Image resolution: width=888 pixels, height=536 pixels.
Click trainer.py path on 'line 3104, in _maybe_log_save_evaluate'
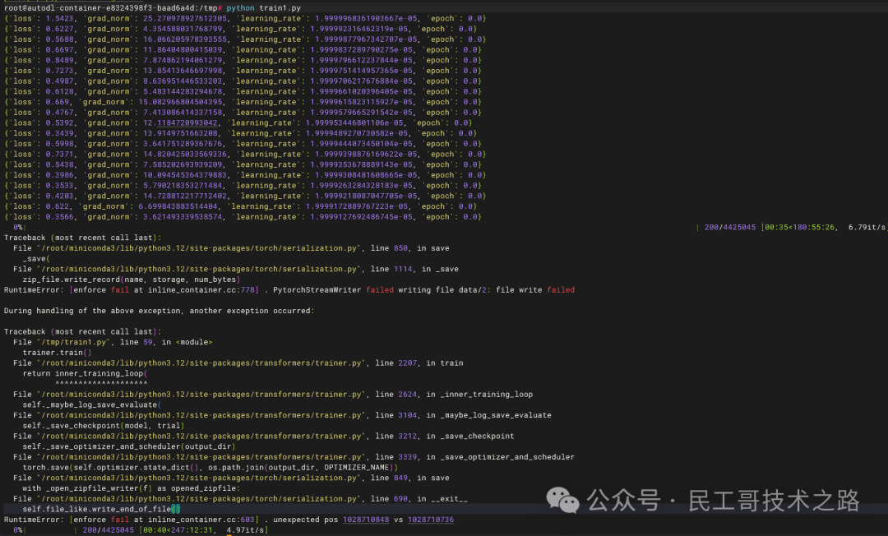pos(201,415)
